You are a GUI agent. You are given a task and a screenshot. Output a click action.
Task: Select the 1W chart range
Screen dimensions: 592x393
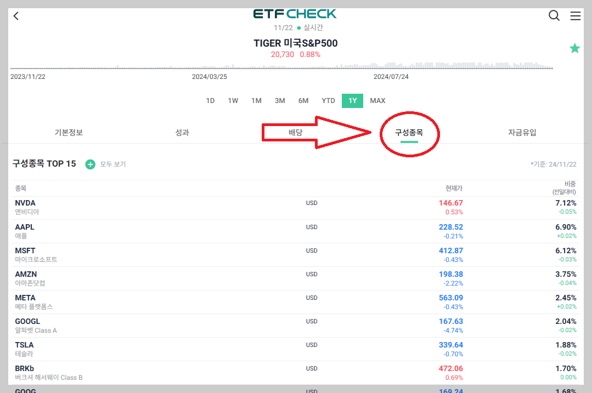pos(233,101)
